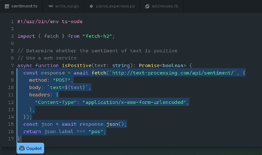Click the 'Promise' return type
The width and height of the screenshot is (262, 155).
click(x=149, y=66)
